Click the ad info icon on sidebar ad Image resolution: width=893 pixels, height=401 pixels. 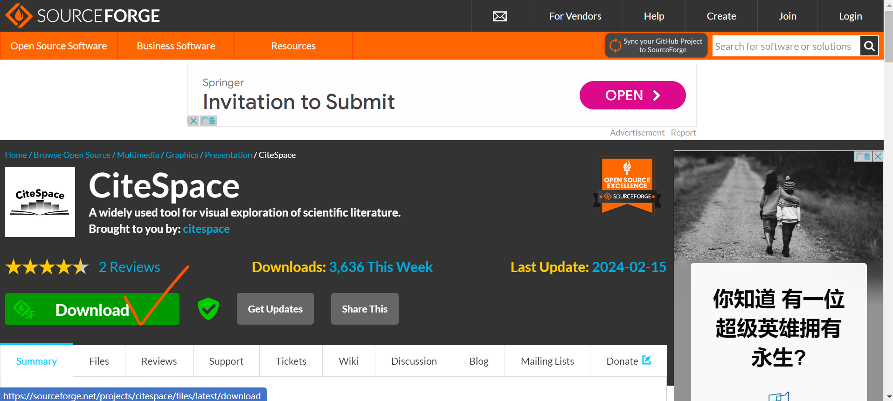point(863,156)
